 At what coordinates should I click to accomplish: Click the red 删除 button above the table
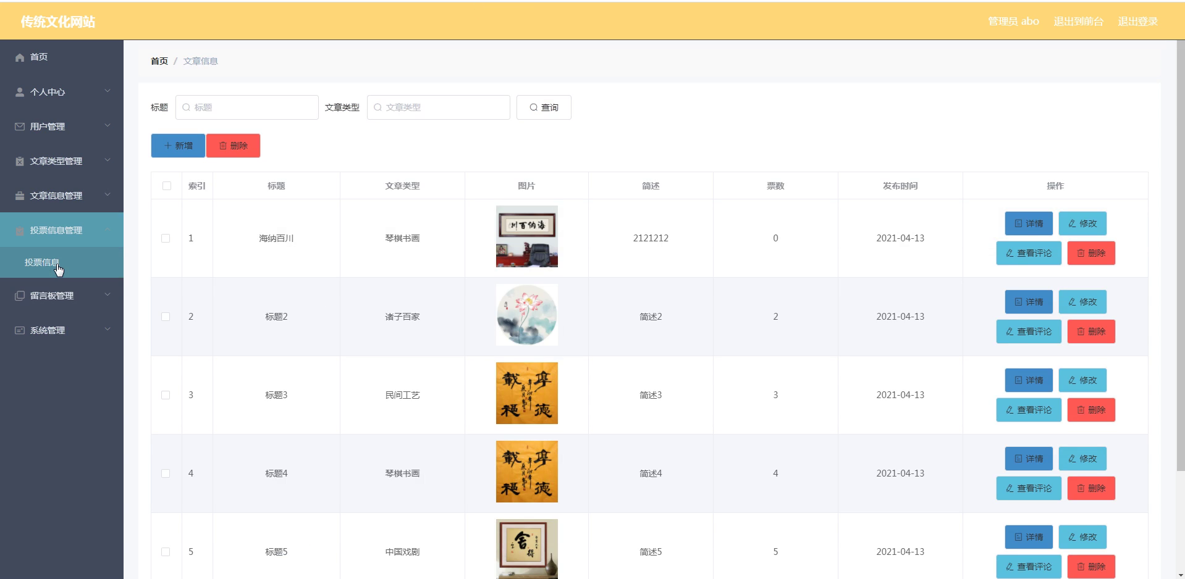tap(233, 146)
